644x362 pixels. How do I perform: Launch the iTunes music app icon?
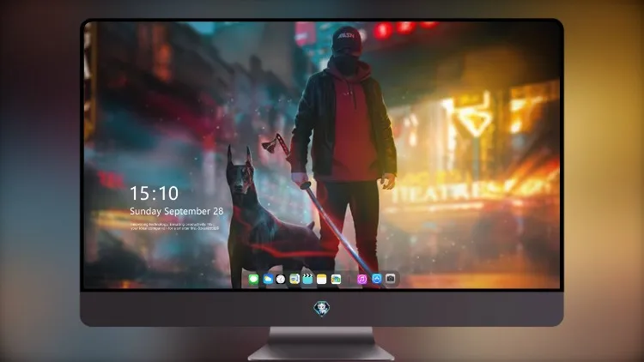[361, 280]
